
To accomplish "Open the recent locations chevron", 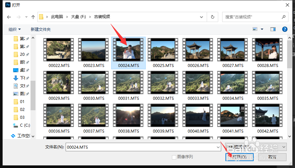I will coord(26,17).
